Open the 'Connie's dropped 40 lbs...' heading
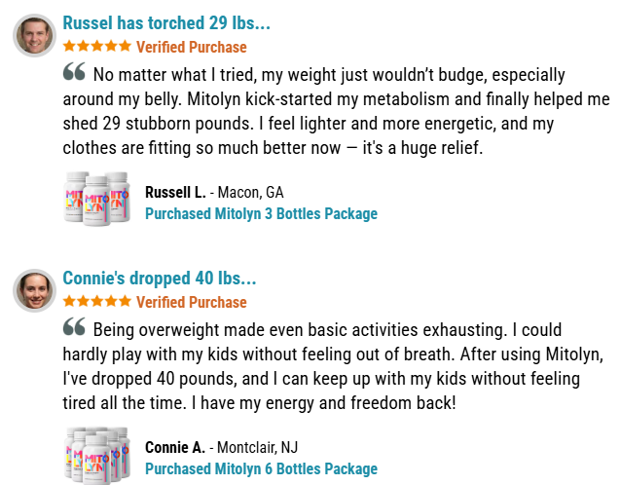621x485 pixels. [x=160, y=279]
